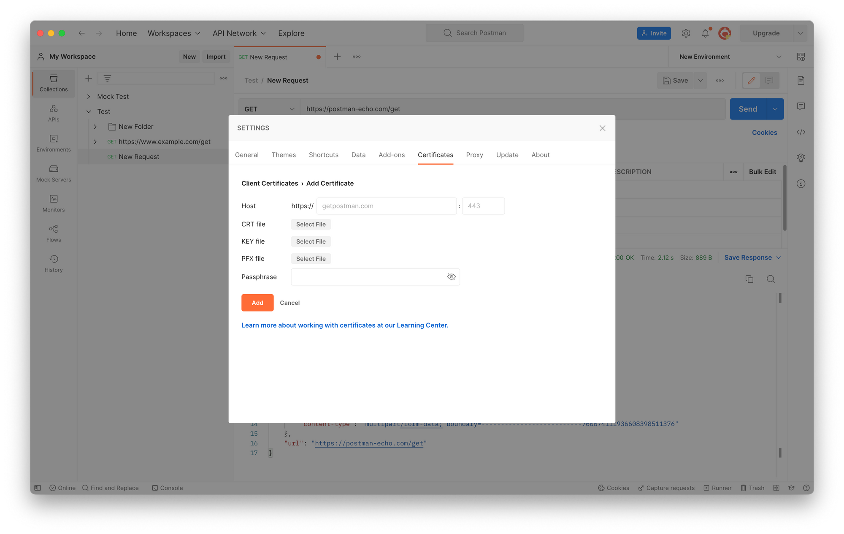
Task: Switch to the Proxy settings tab
Action: [474, 155]
